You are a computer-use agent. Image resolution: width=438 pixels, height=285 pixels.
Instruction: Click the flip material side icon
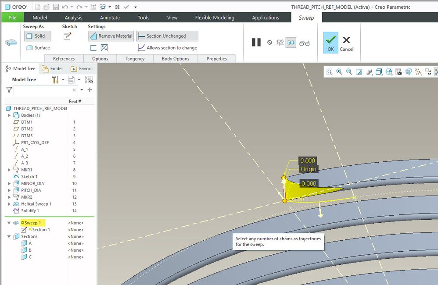(104, 48)
